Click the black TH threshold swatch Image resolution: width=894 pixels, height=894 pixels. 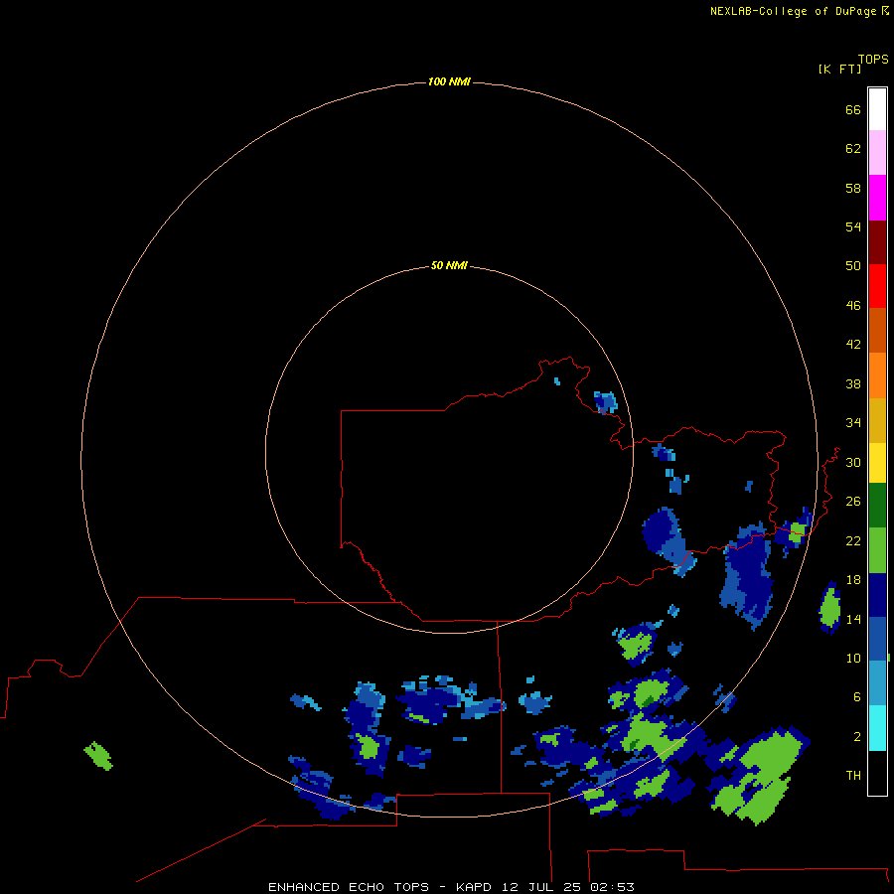point(877,773)
